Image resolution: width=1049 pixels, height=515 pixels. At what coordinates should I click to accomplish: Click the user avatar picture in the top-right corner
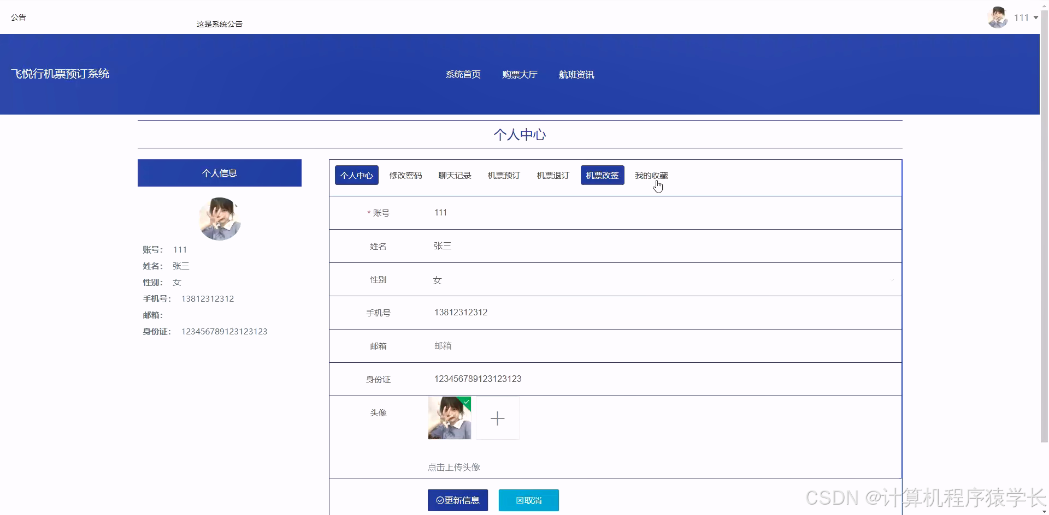point(997,17)
